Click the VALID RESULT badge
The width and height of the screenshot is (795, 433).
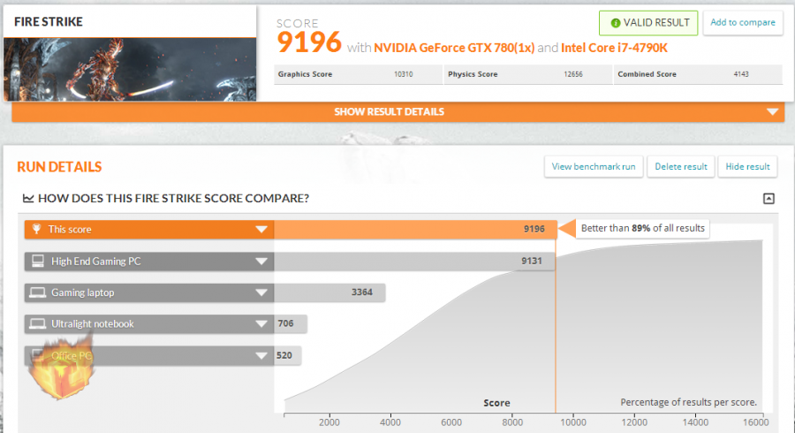tap(648, 23)
